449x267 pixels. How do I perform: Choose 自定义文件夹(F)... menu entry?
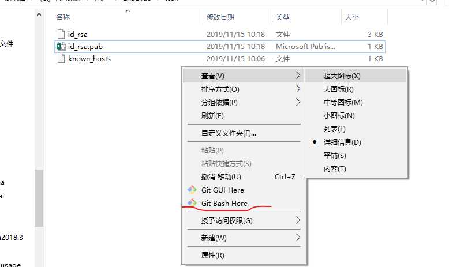point(243,133)
